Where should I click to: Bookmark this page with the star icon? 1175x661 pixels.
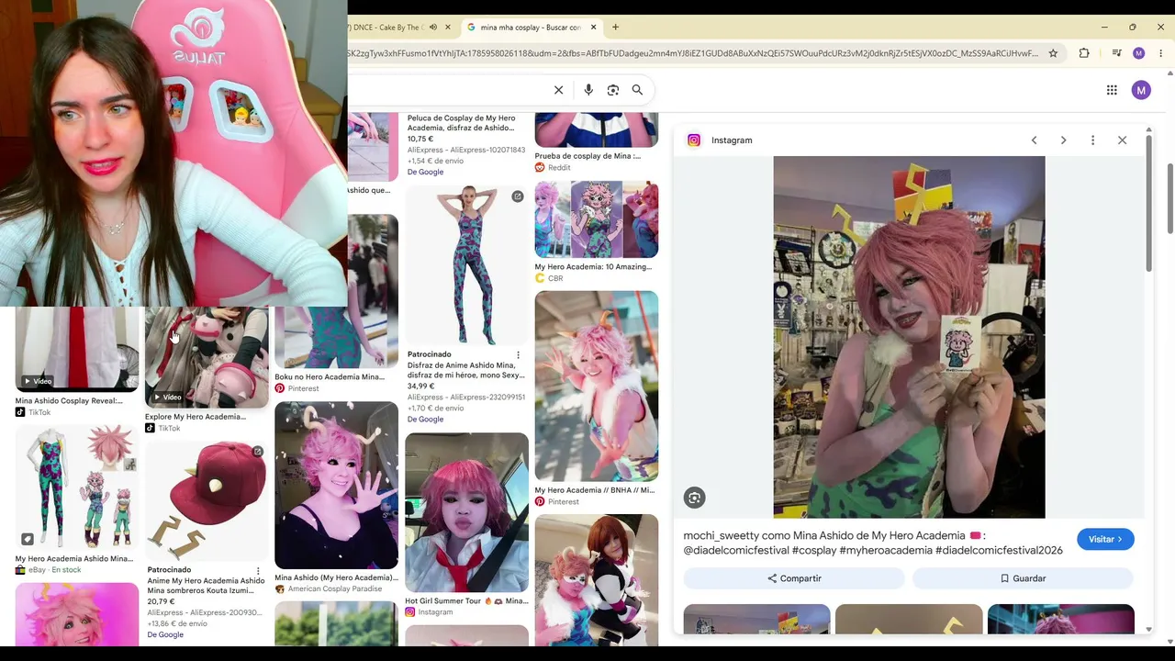(1053, 53)
